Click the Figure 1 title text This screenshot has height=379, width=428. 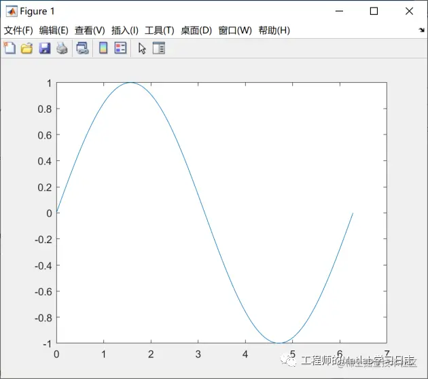tap(37, 11)
